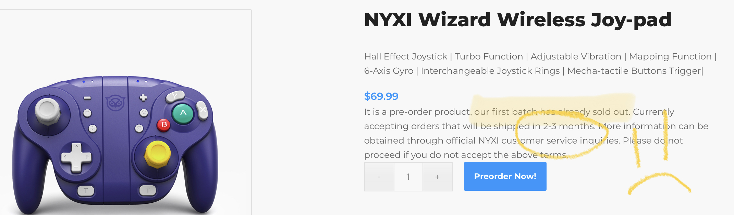Increase quantity with the plus stepper
734x215 pixels.
[438, 177]
